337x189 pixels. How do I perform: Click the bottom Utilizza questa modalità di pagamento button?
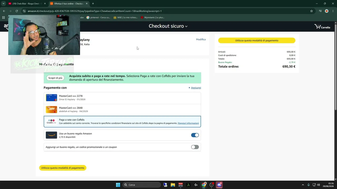(x=63, y=168)
